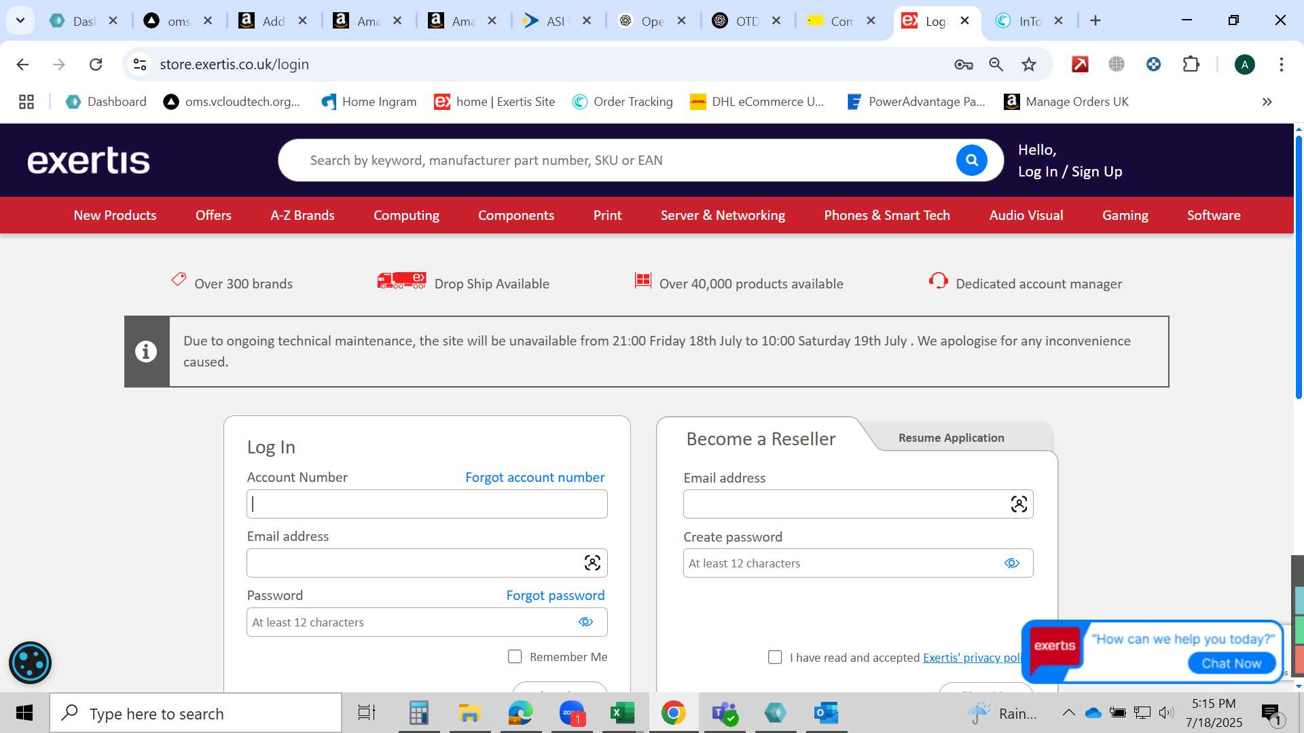The width and height of the screenshot is (1304, 733).
Task: Click the page vertical scrollbar thumb
Action: click(x=1299, y=267)
